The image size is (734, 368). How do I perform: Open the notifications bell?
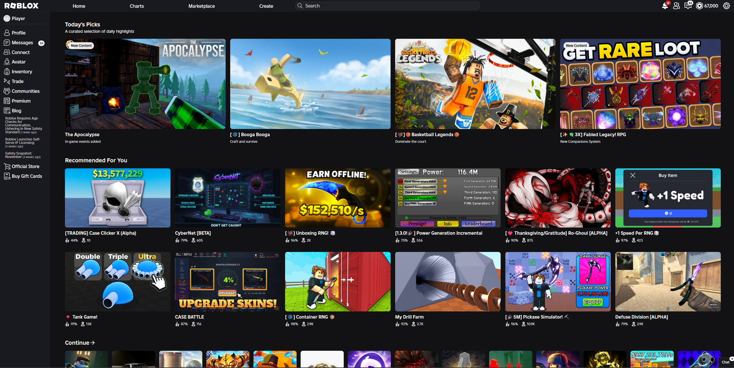[x=665, y=6]
